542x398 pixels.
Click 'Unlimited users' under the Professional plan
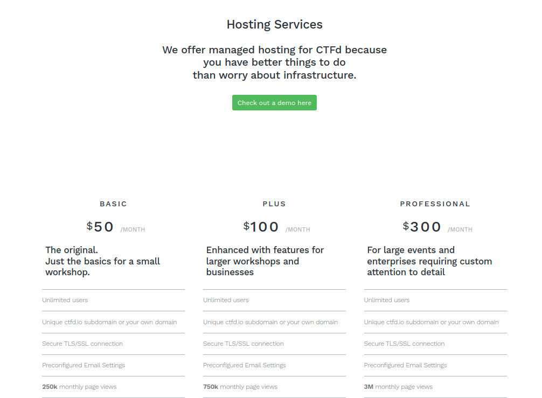387,300
